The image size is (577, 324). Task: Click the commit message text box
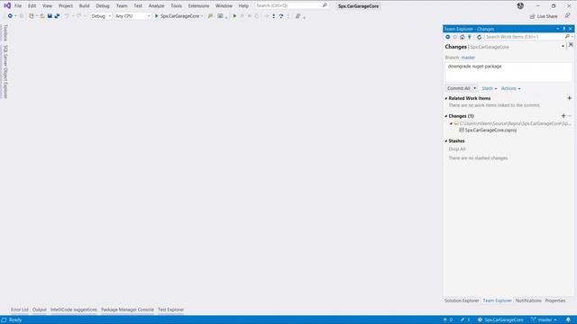coord(508,72)
